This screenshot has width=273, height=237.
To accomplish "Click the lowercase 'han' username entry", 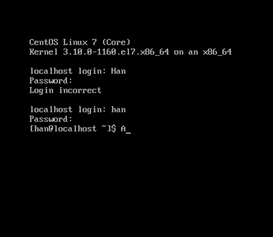I will pyautogui.click(x=119, y=110).
